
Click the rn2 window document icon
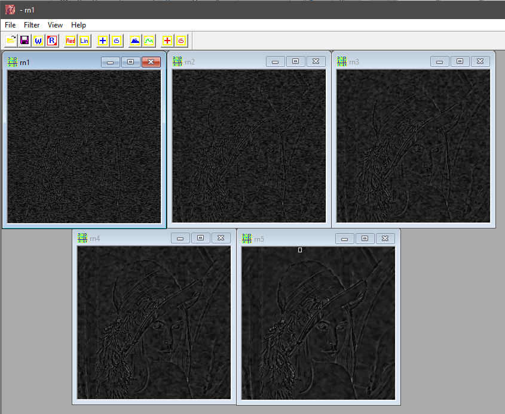tap(177, 61)
